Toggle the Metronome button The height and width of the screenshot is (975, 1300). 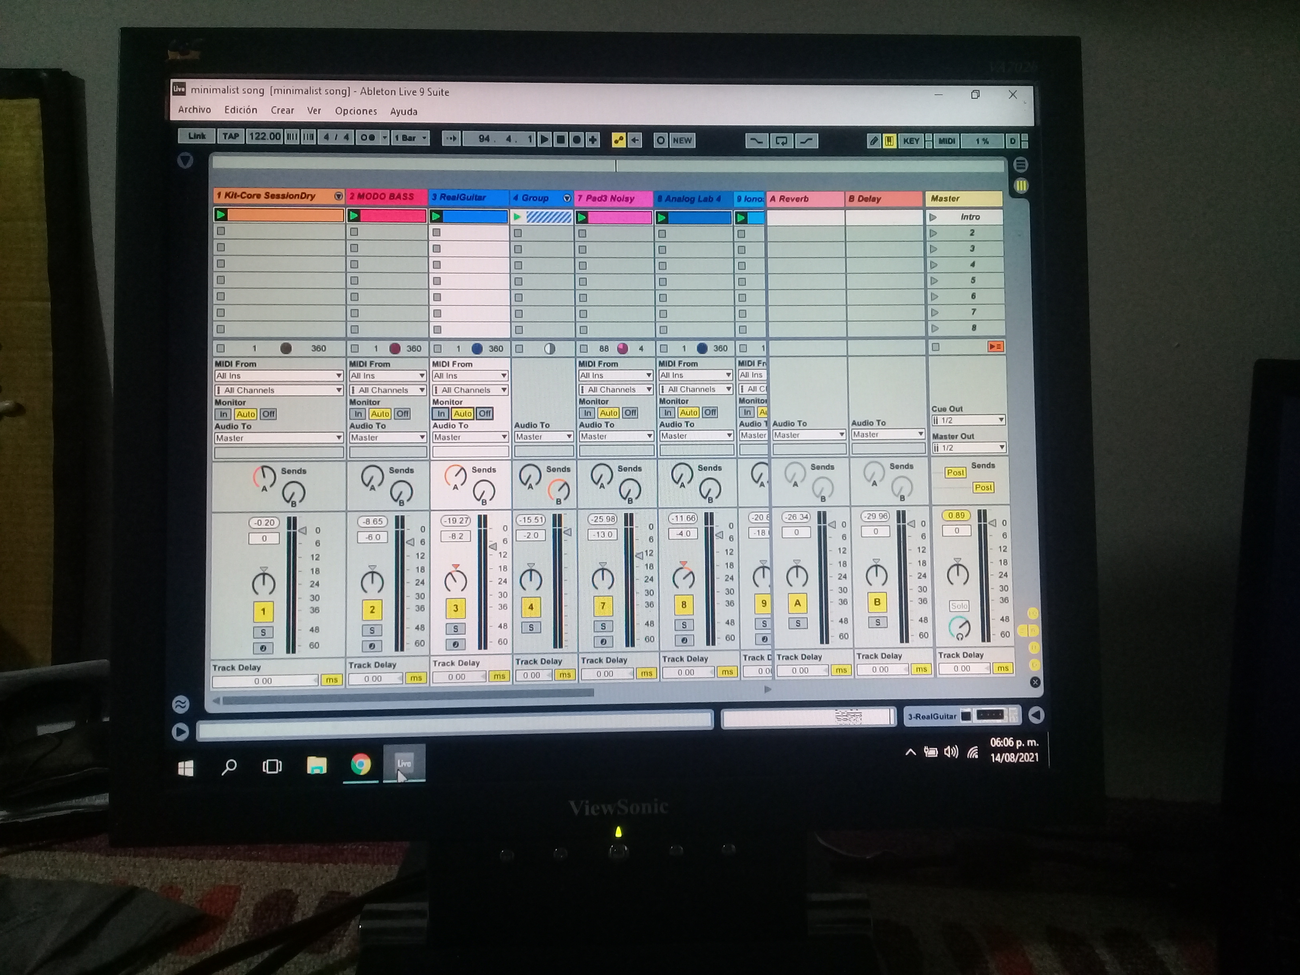pyautogui.click(x=367, y=137)
